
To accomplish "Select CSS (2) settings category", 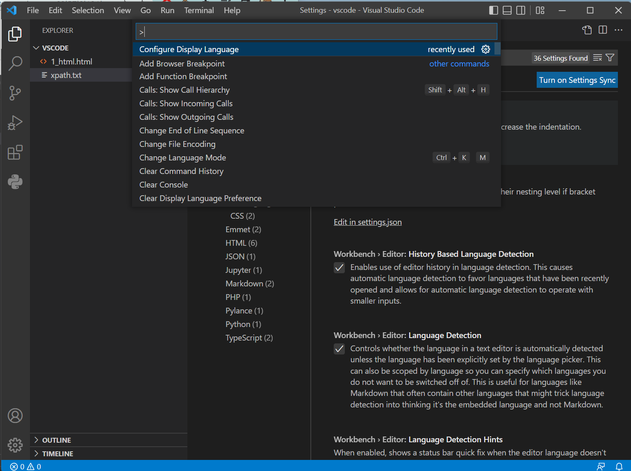I will [x=242, y=216].
